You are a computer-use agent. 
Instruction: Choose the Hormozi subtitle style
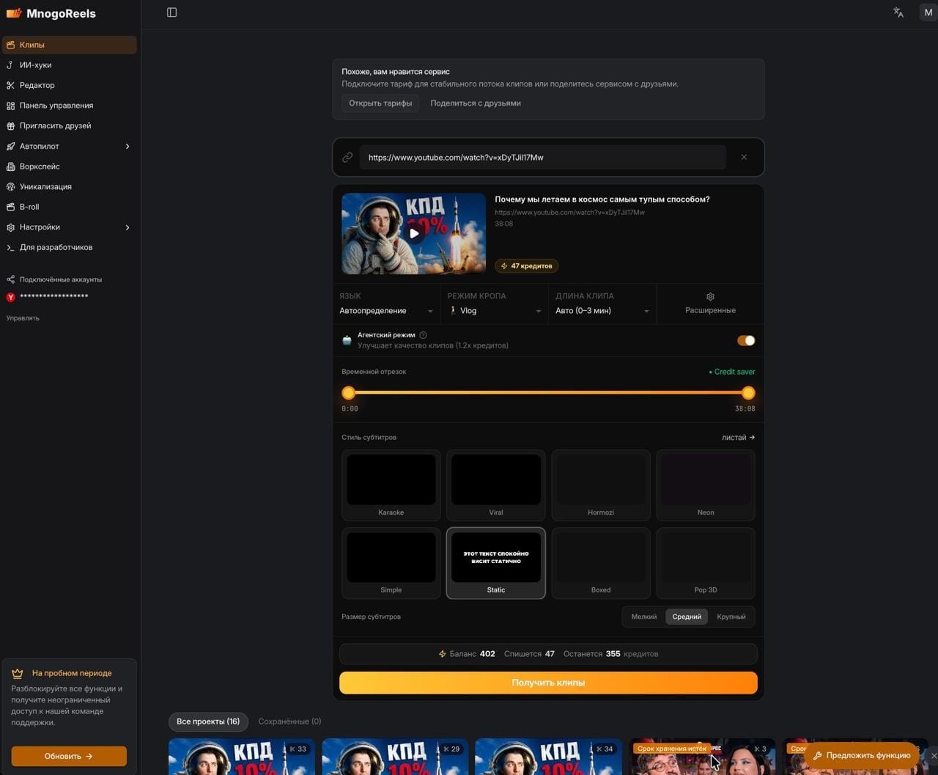click(x=600, y=485)
